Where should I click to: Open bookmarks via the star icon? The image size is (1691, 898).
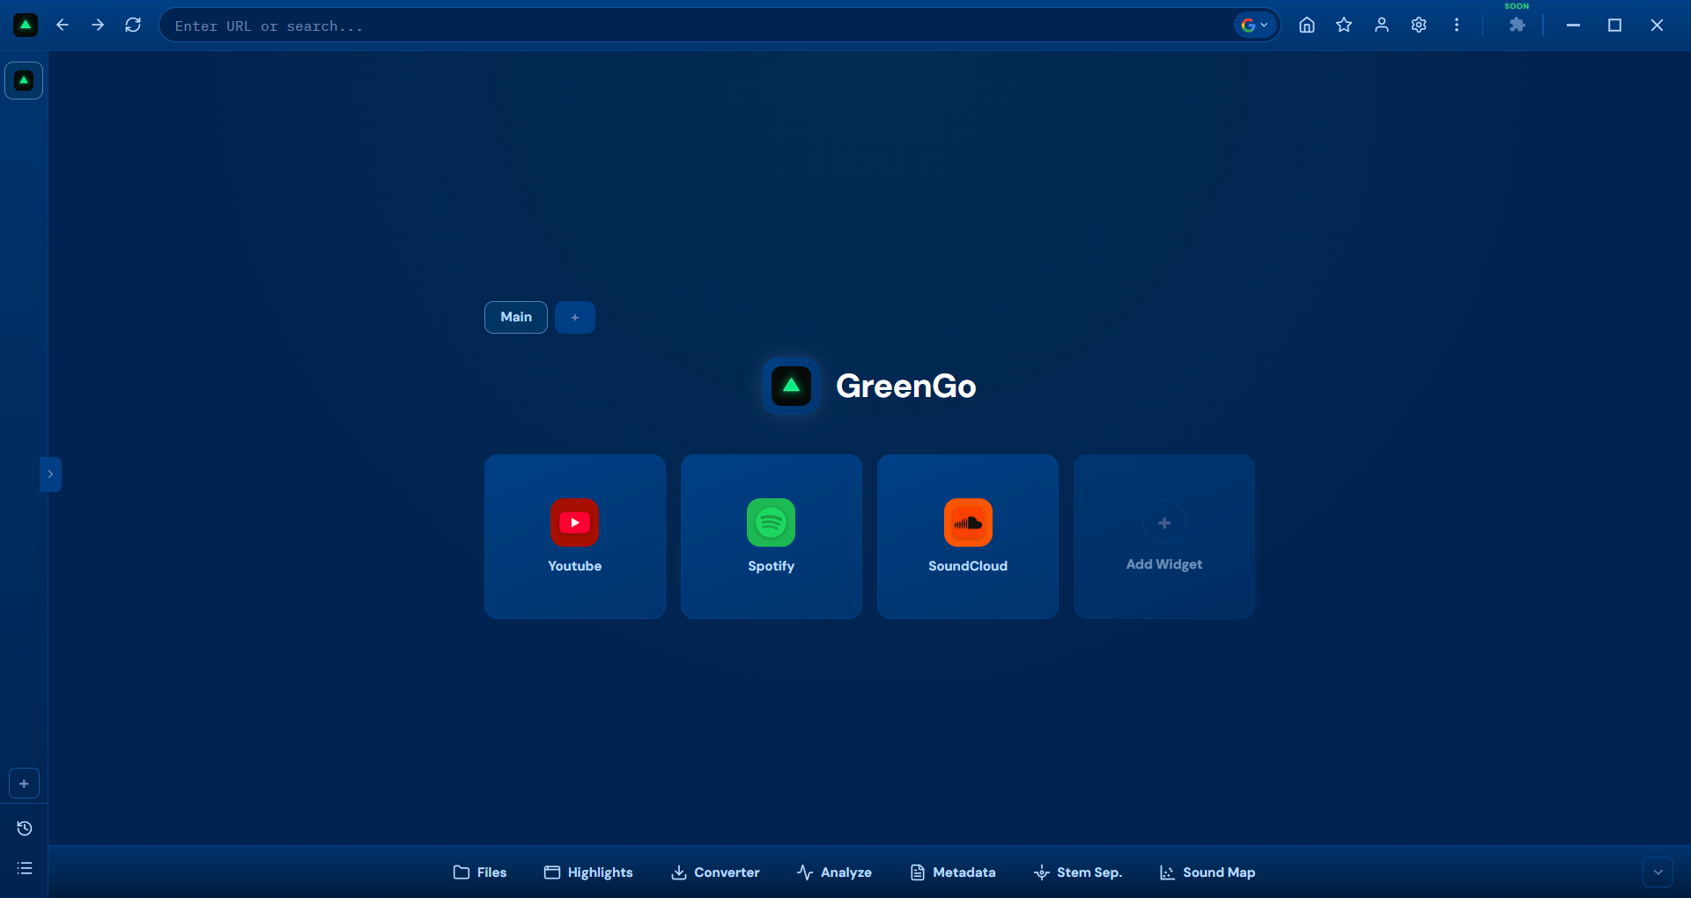1344,26
